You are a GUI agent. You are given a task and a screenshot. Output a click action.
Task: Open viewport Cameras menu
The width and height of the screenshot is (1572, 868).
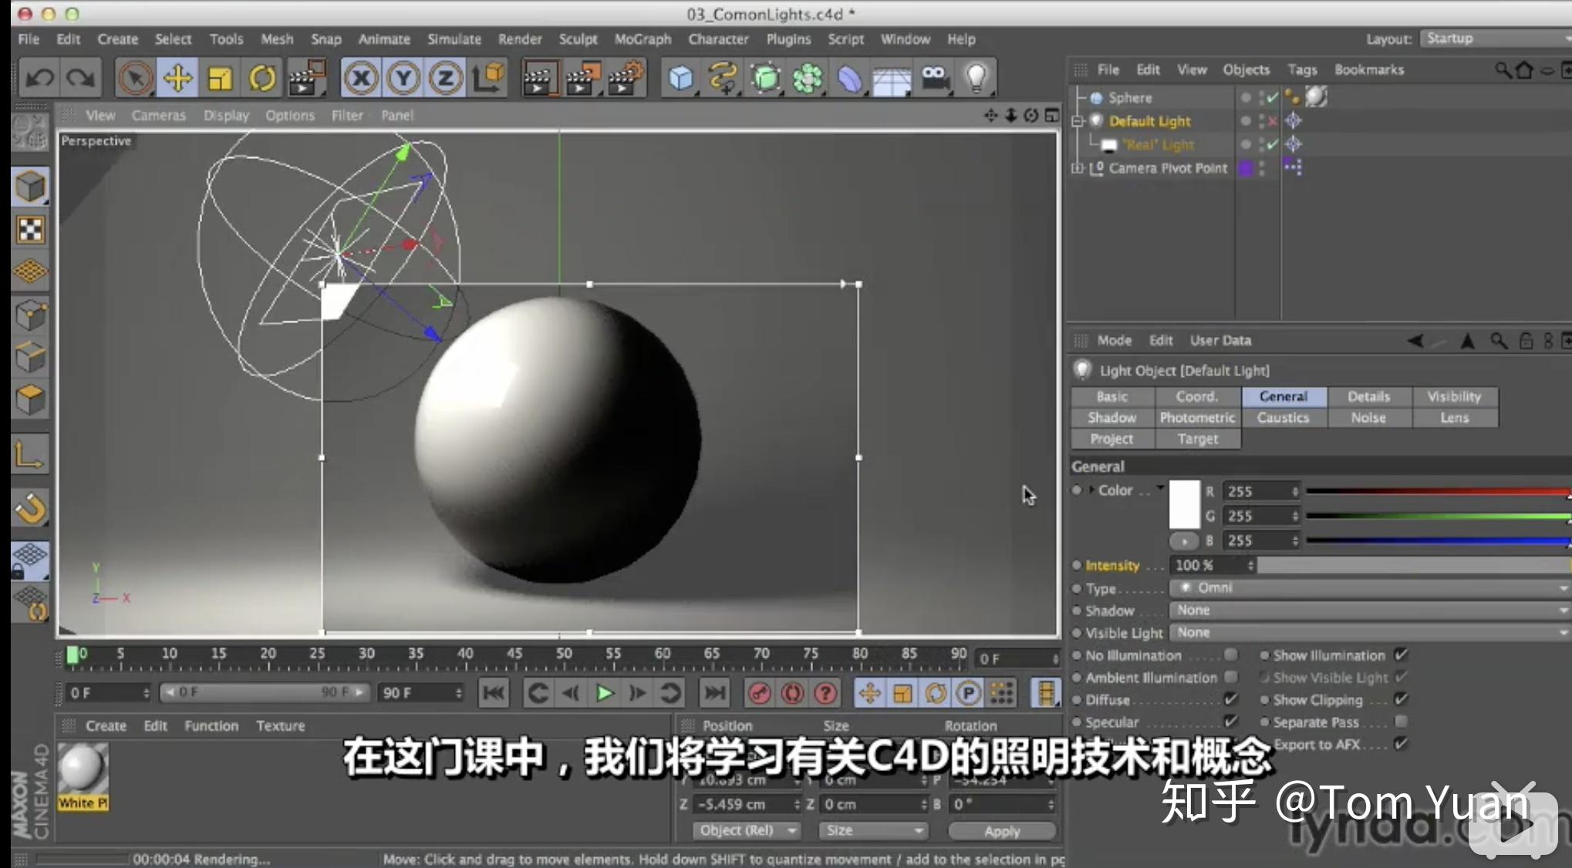coord(158,115)
